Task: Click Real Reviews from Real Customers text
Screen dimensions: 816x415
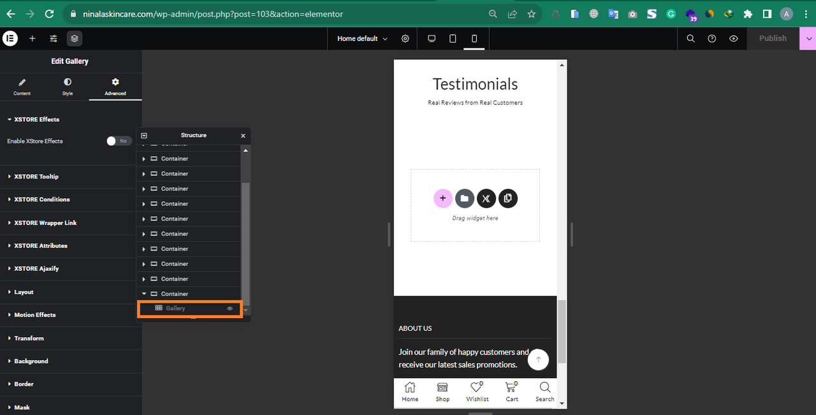Action: [x=475, y=103]
